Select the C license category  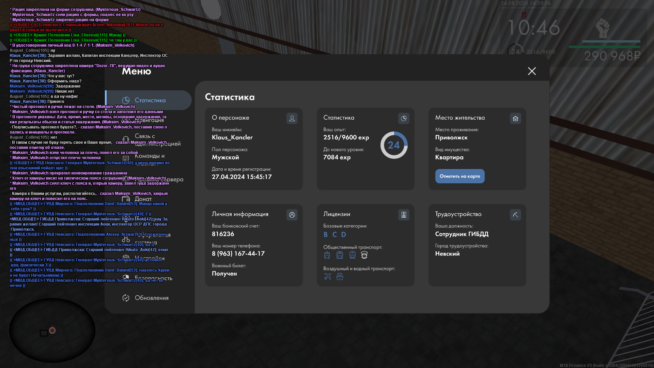click(x=334, y=234)
